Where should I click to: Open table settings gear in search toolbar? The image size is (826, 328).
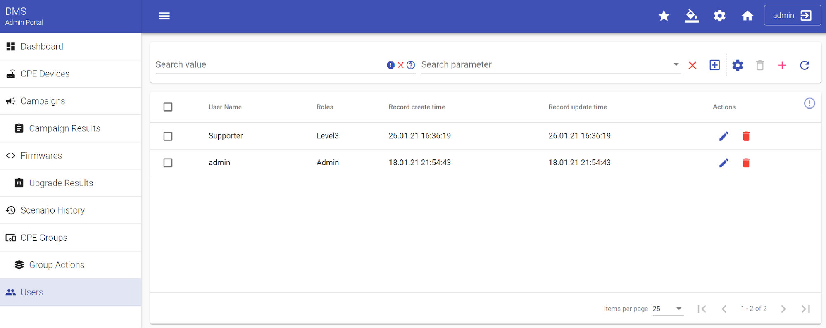[x=738, y=65]
